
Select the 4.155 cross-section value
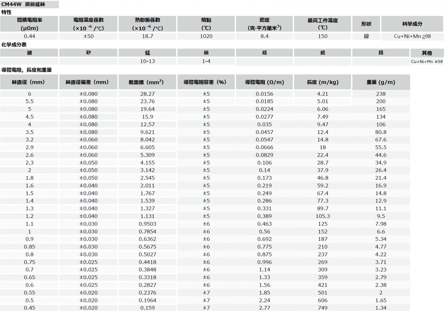pyautogui.click(x=147, y=163)
